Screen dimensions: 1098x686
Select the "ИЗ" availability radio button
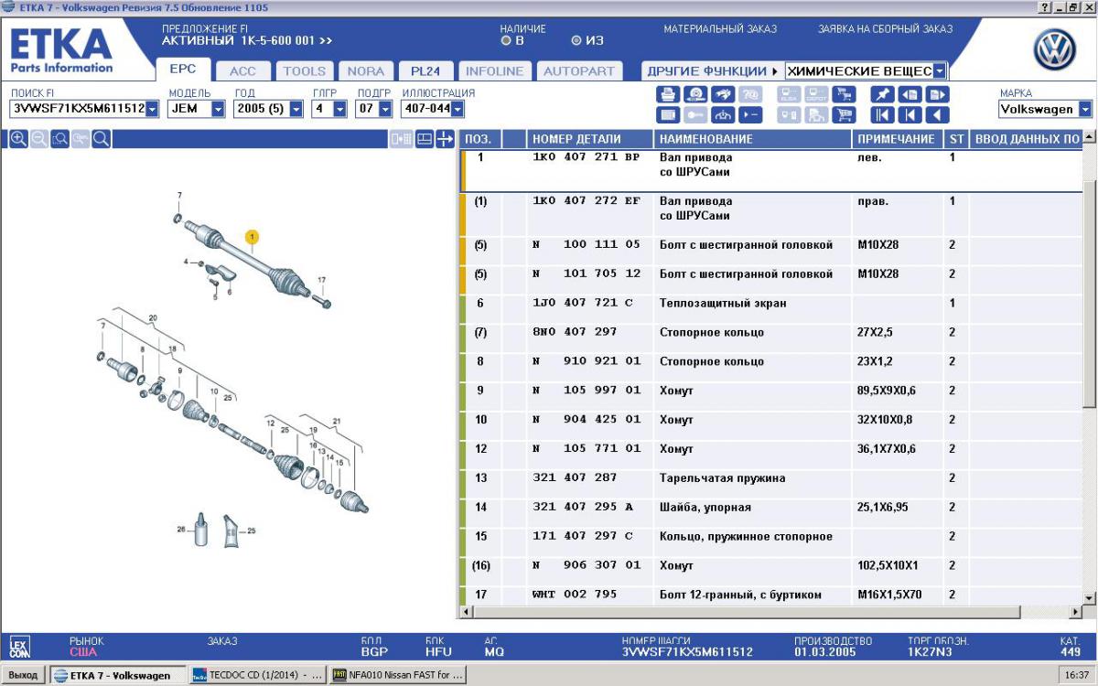(x=576, y=41)
